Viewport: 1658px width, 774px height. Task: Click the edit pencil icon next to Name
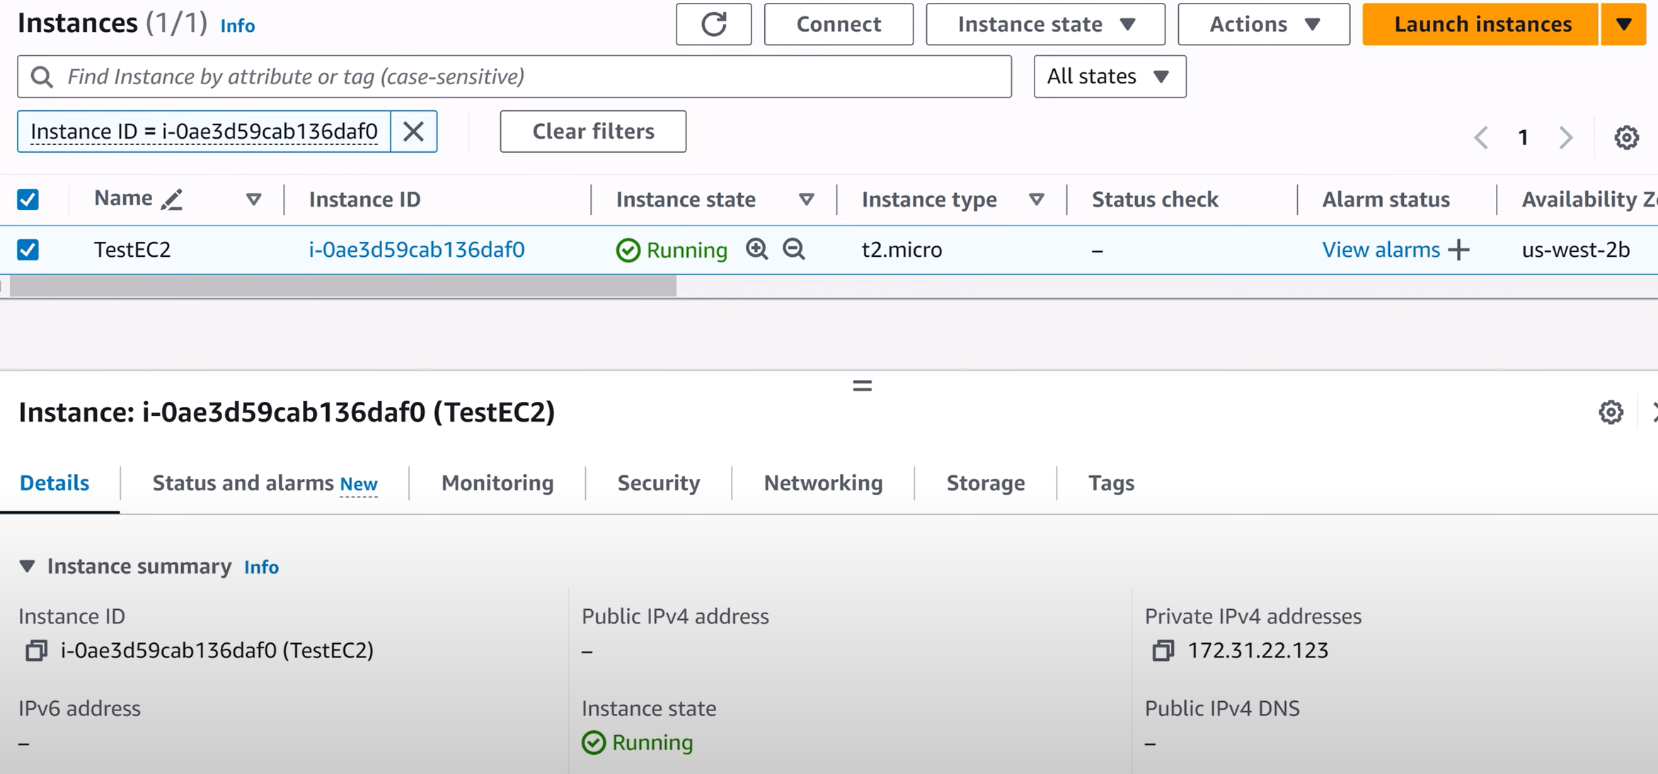point(171,200)
